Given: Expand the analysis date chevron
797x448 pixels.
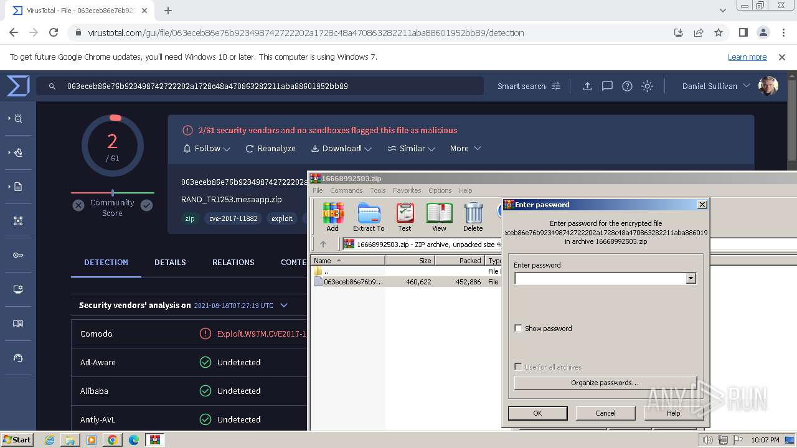Looking at the screenshot, I should [x=284, y=305].
